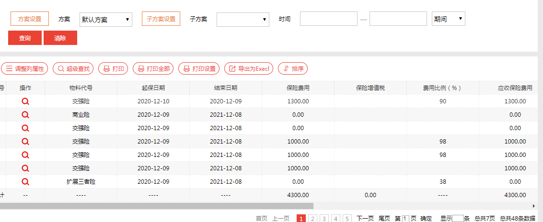Click the 商业险 cell
This screenshot has height=222, width=543.
pyautogui.click(x=81, y=115)
